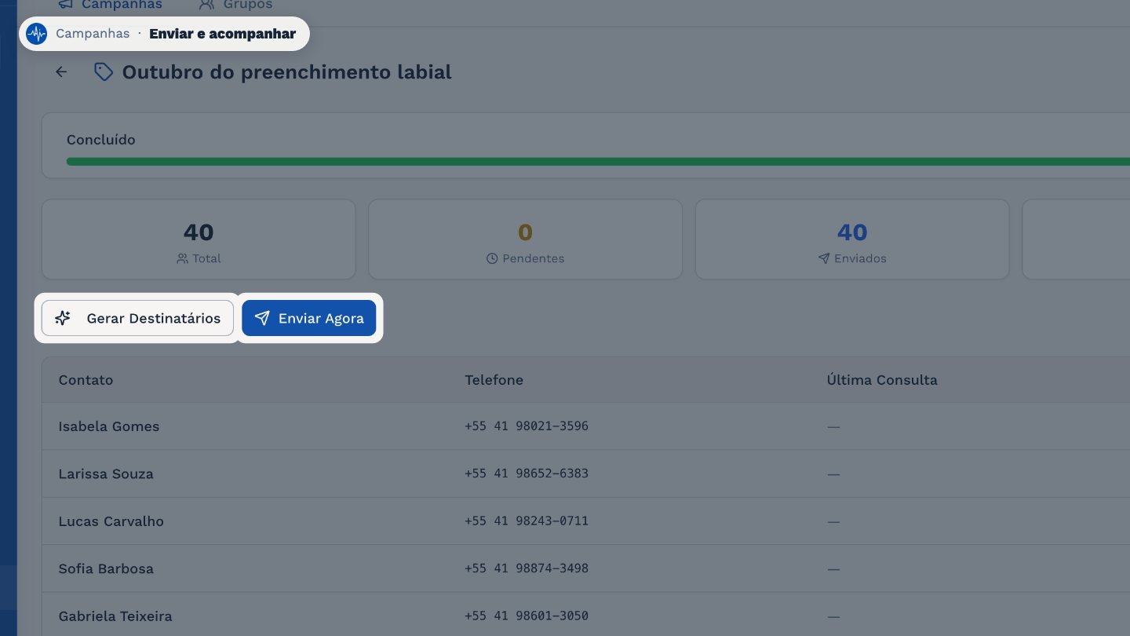Click the send icon next to Enviados
This screenshot has width=1130, height=636.
click(x=824, y=258)
